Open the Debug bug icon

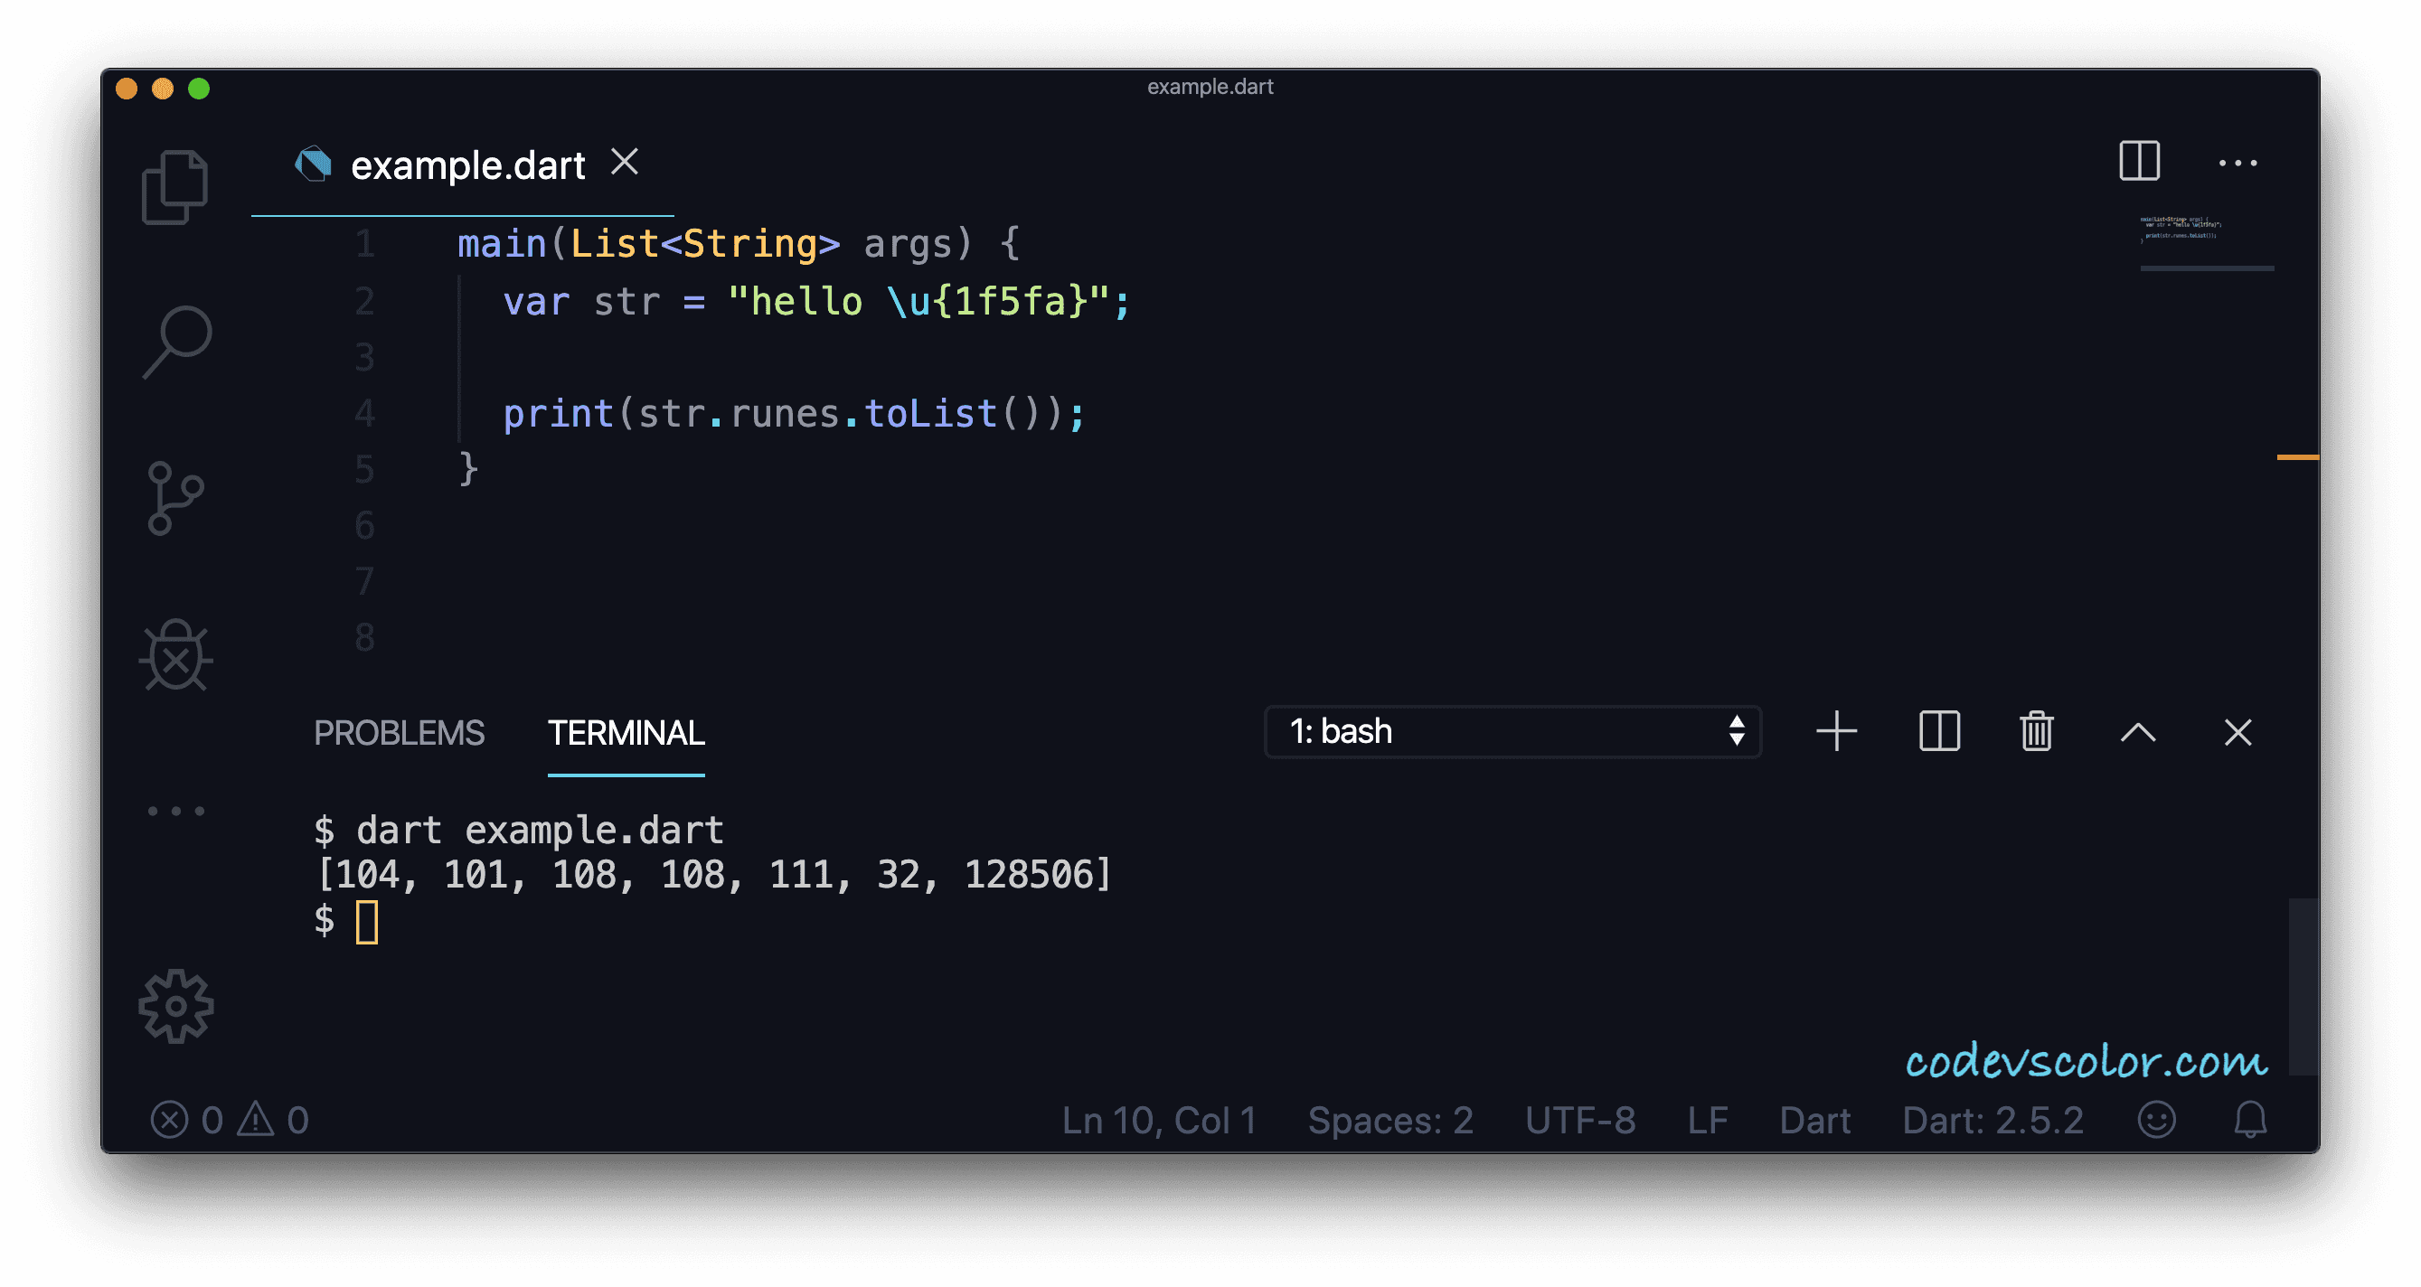[175, 654]
